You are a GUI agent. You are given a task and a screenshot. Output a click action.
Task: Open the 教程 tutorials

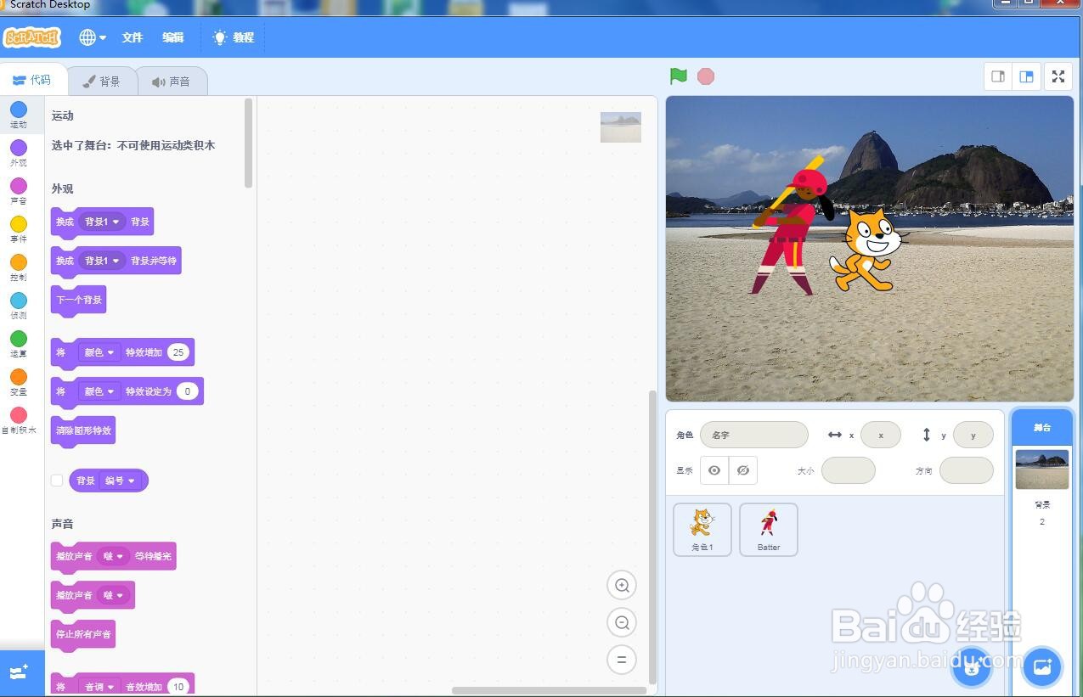click(234, 37)
